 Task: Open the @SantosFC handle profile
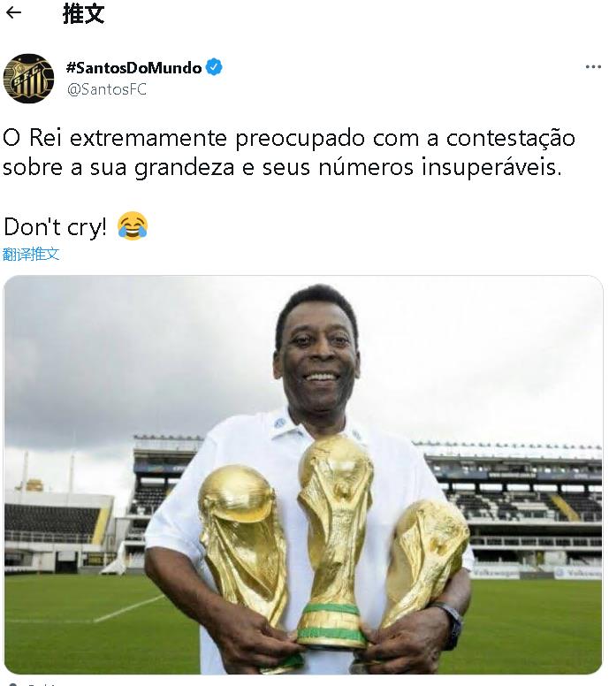(107, 89)
